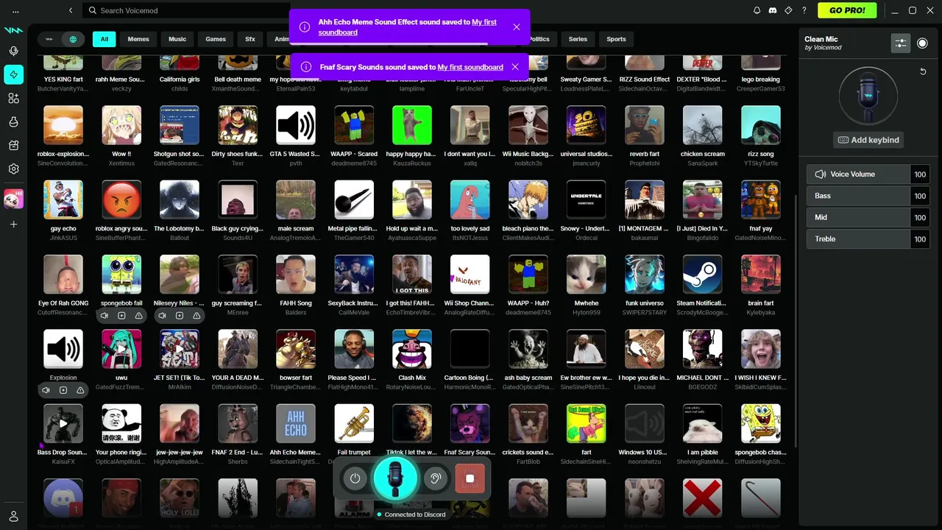The height and width of the screenshot is (530, 942).
Task: Open the Soundboard lightning sidebar icon
Action: click(13, 74)
